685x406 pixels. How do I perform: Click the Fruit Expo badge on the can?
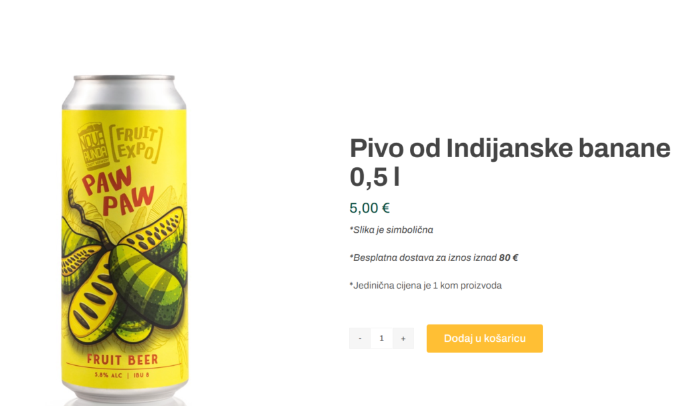[136, 143]
